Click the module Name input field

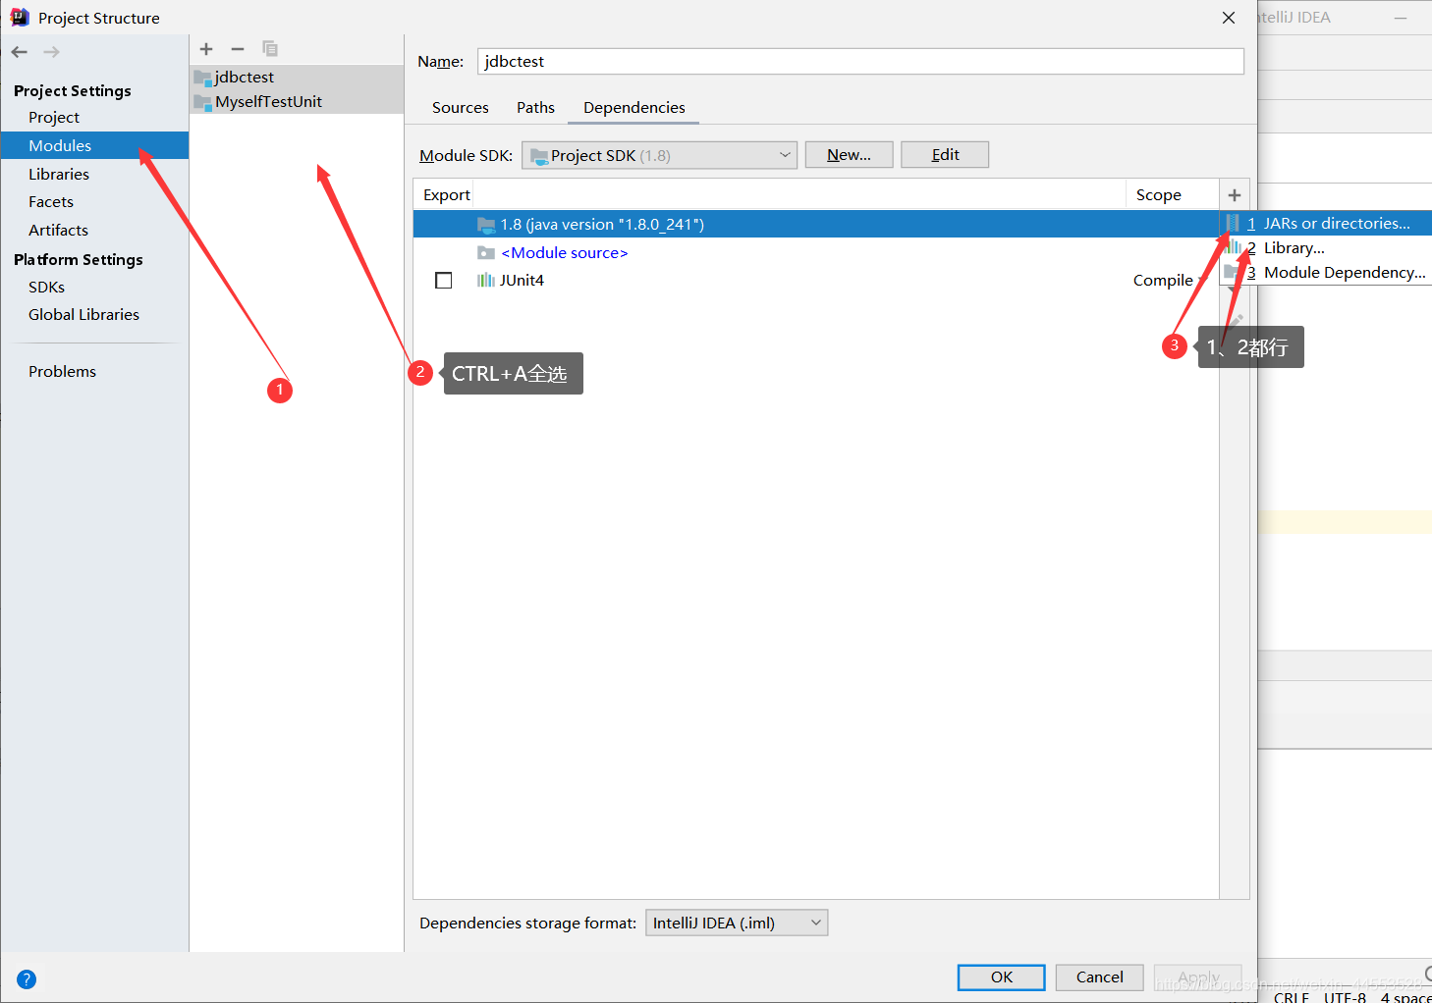[x=860, y=61]
